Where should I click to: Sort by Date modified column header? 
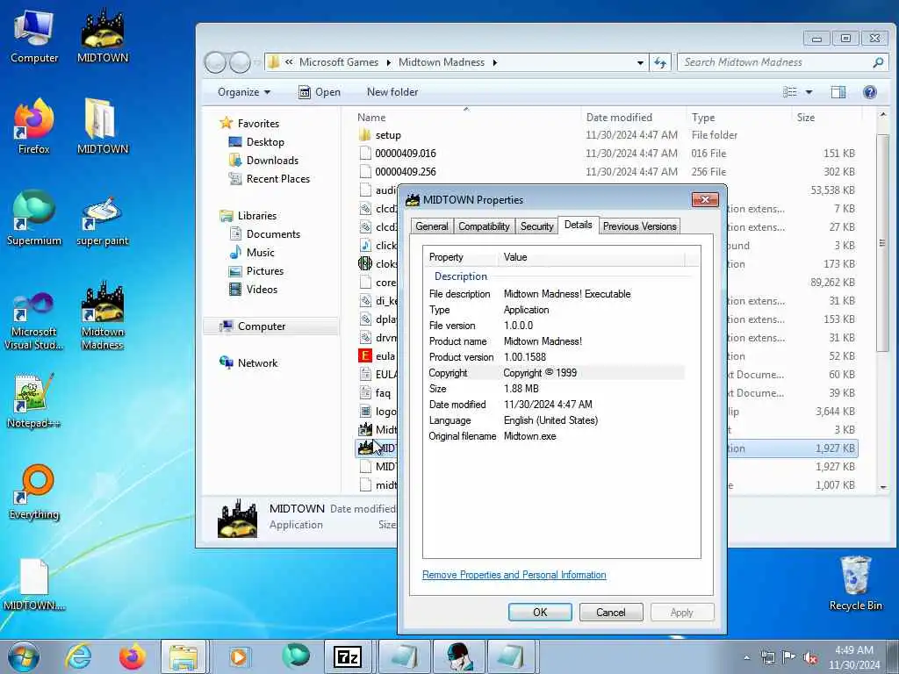[x=633, y=118]
